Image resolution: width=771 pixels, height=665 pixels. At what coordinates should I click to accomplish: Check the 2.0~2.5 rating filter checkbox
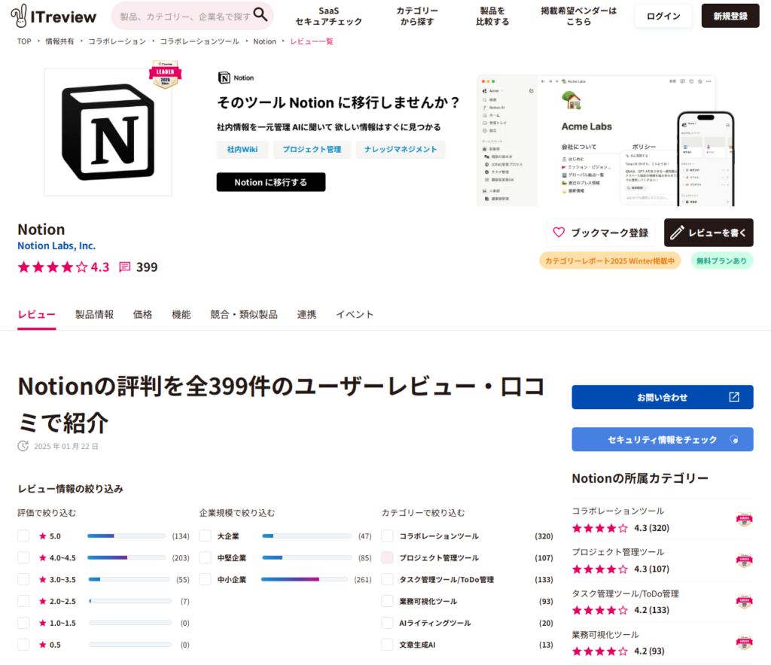click(23, 601)
